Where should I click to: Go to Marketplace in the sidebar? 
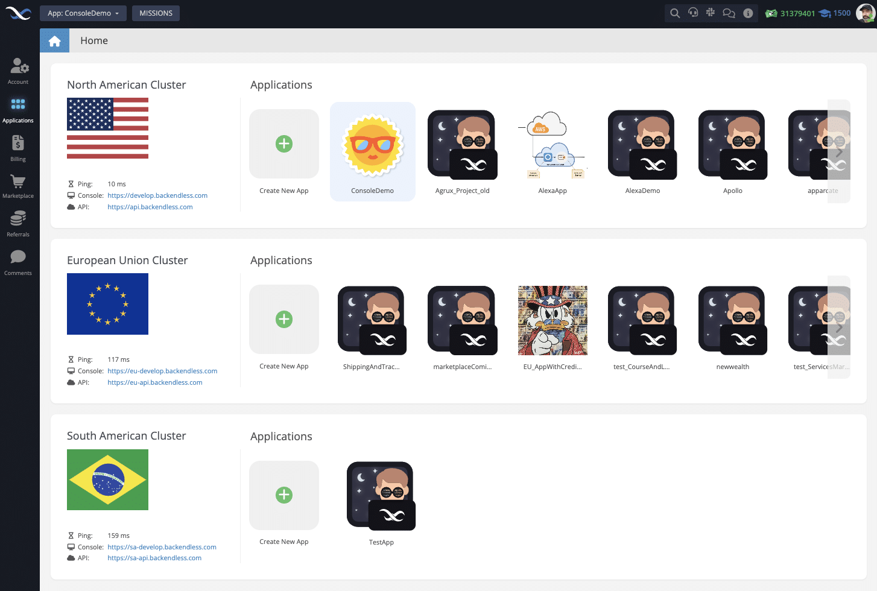coord(18,186)
